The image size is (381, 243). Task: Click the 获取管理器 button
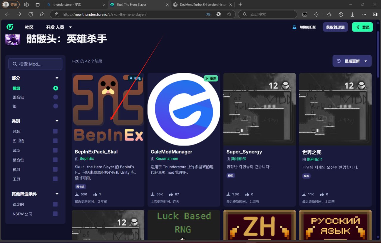335,27
